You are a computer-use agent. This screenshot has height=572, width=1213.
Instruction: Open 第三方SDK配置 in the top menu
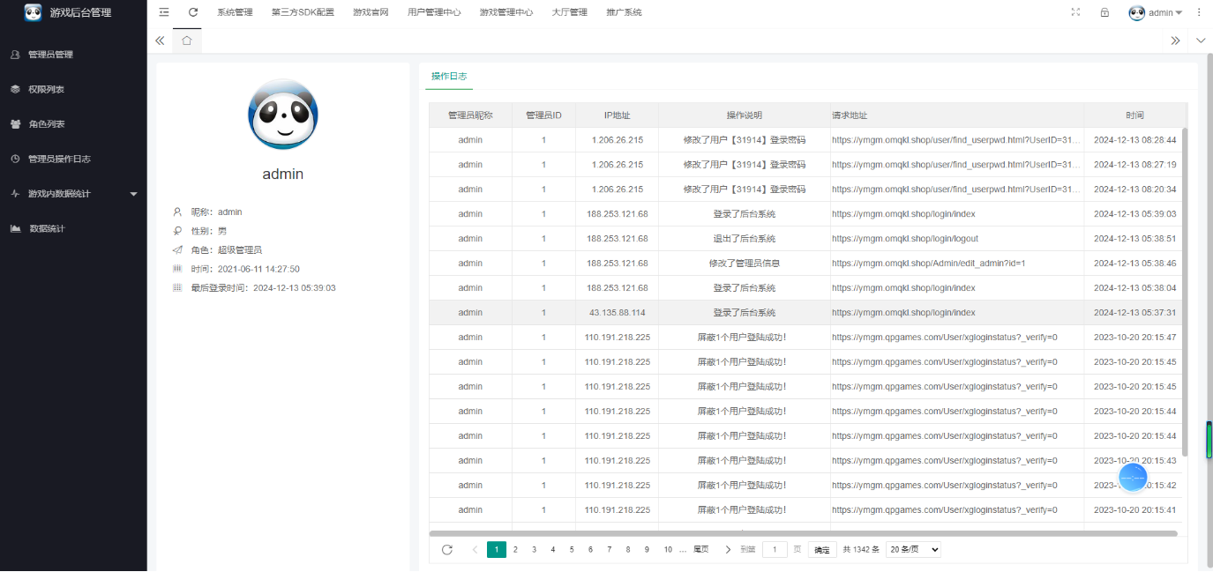[303, 12]
